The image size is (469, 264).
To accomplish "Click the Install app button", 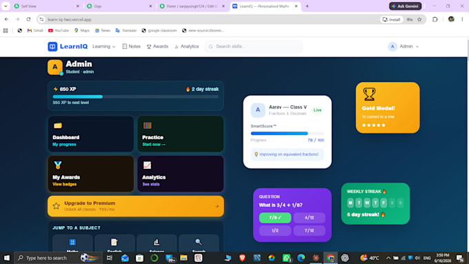I will [392, 19].
